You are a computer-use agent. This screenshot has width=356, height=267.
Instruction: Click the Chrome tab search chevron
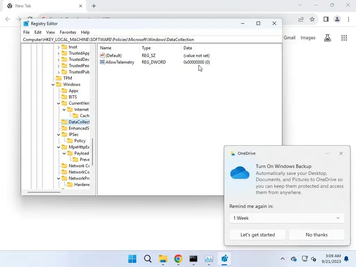point(300,5)
